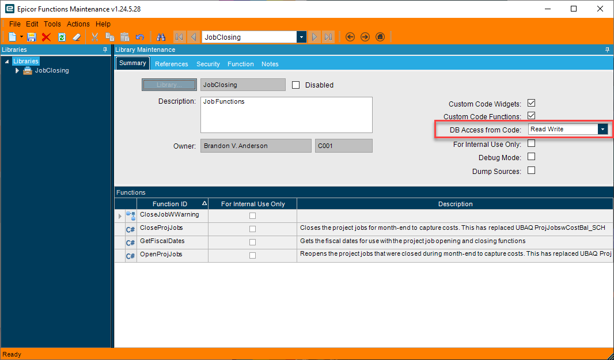Viewport: 614px width, 360px height.
Task: Open search with the binoculars icon
Action: pyautogui.click(x=161, y=37)
